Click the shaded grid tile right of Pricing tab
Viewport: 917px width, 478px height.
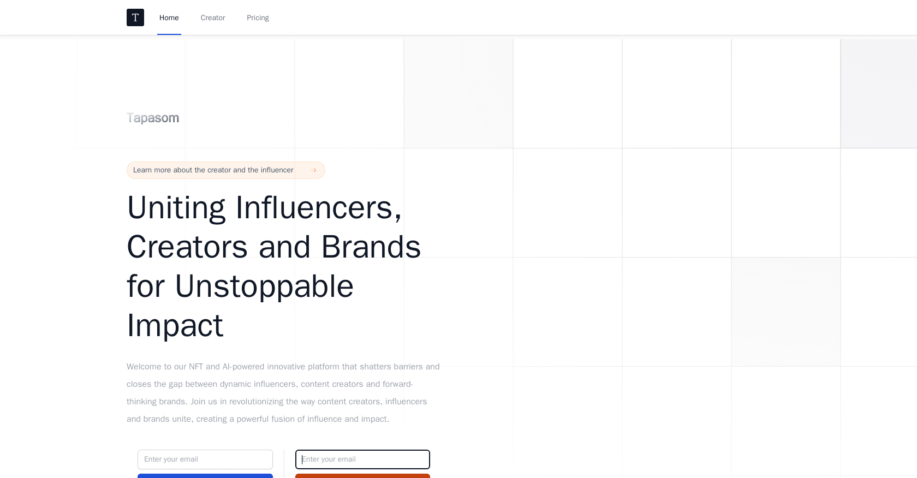(x=458, y=93)
